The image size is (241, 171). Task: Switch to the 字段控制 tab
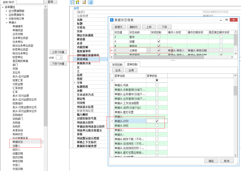click(117, 65)
